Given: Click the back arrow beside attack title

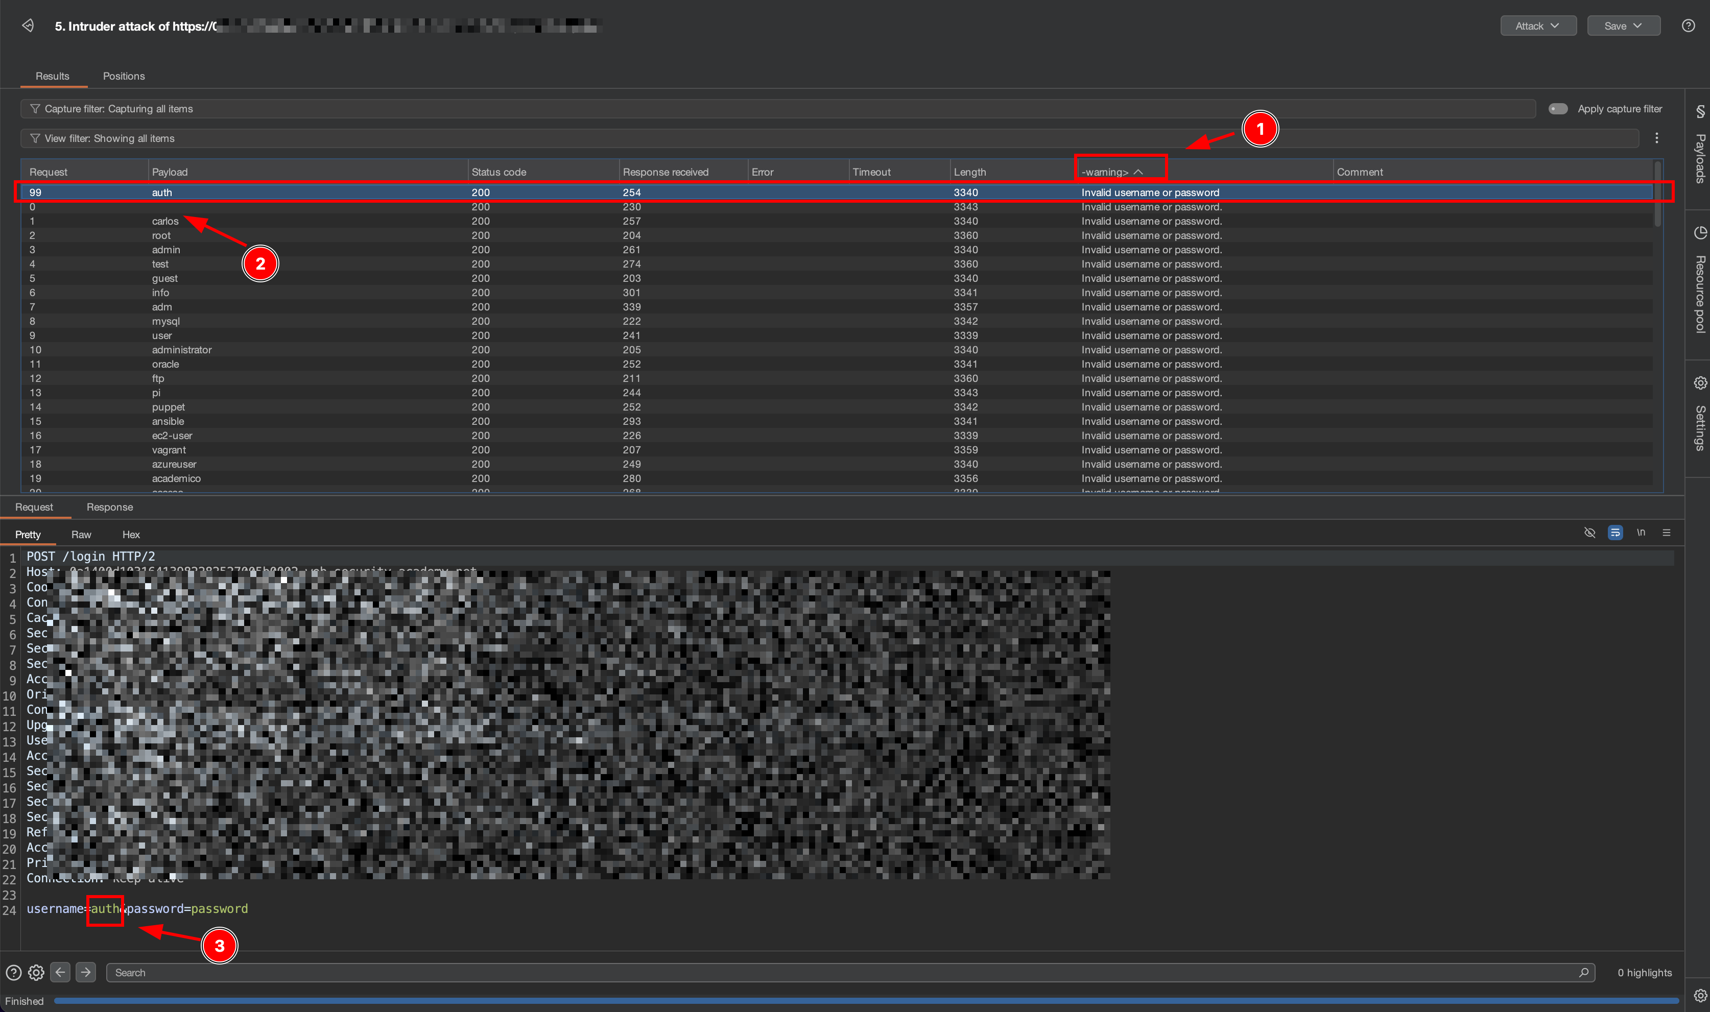Looking at the screenshot, I should tap(27, 26).
